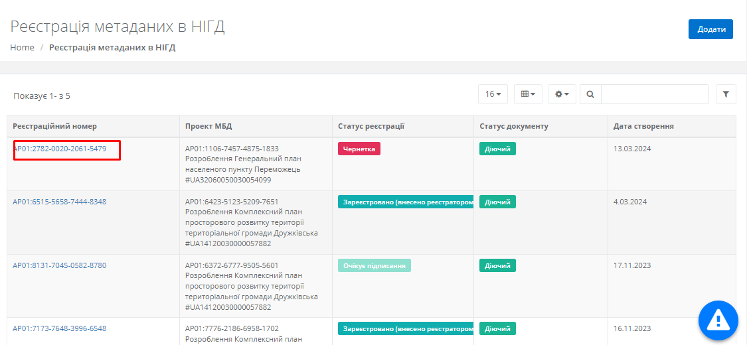Image resolution: width=747 pixels, height=345 pixels.
Task: Sort by Реєстраційний номер column header
Action: point(55,126)
